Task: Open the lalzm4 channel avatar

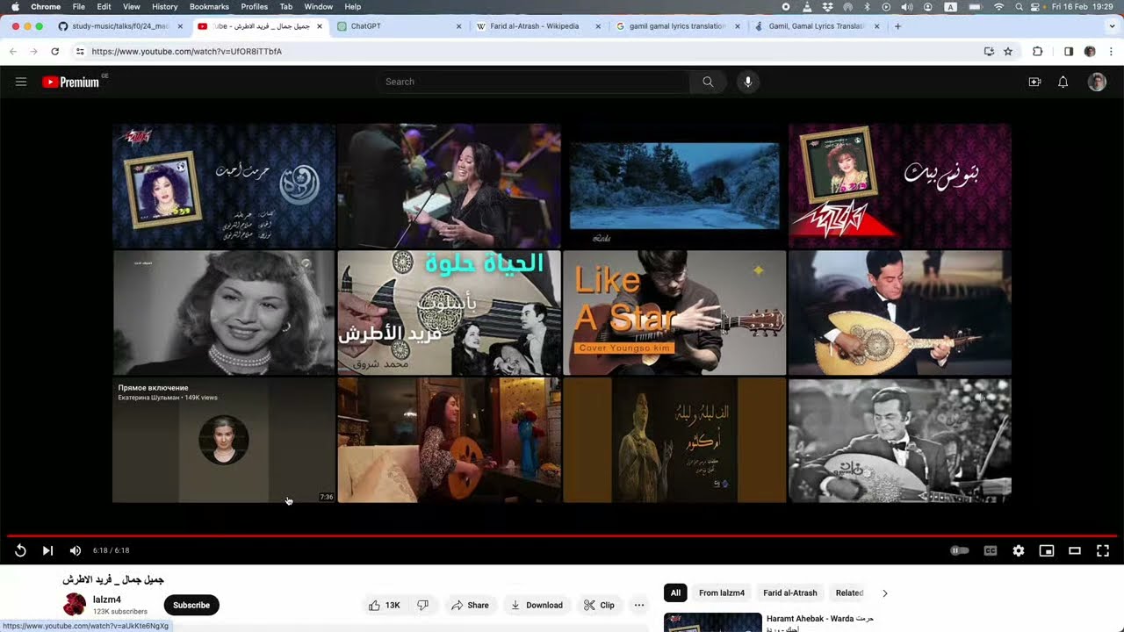Action: tap(75, 604)
